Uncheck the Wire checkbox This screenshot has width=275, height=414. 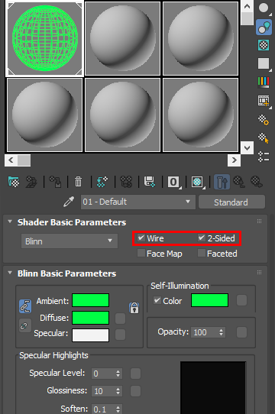(141, 238)
